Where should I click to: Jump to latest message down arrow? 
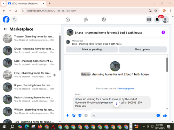116,104
